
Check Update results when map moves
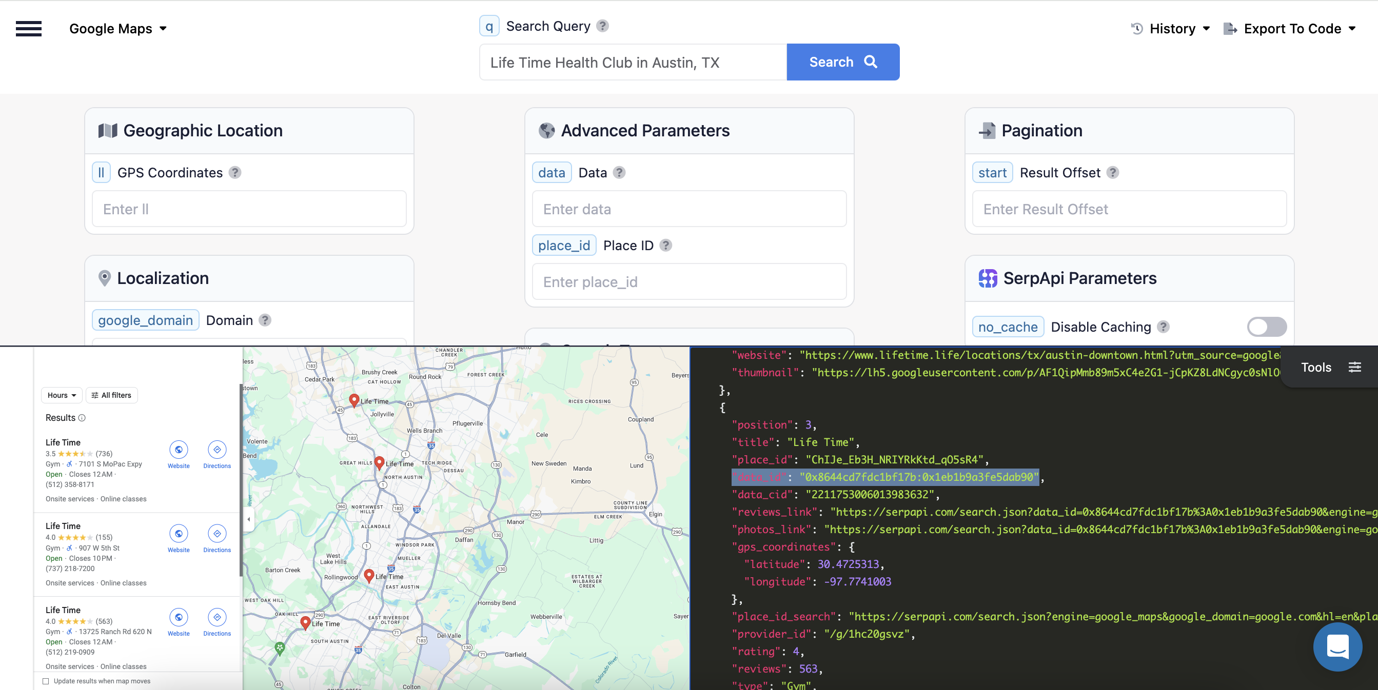[x=46, y=681]
